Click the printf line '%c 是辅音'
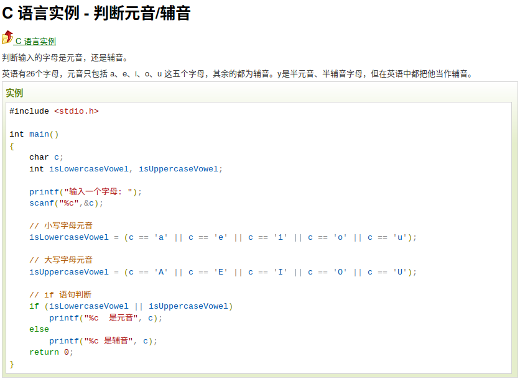 click(103, 341)
